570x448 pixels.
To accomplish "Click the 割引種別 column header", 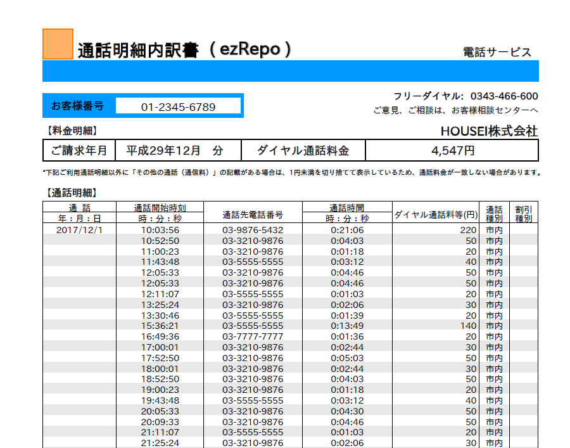I will click(x=523, y=213).
